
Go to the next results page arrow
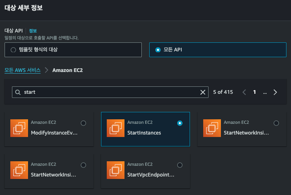(275, 92)
